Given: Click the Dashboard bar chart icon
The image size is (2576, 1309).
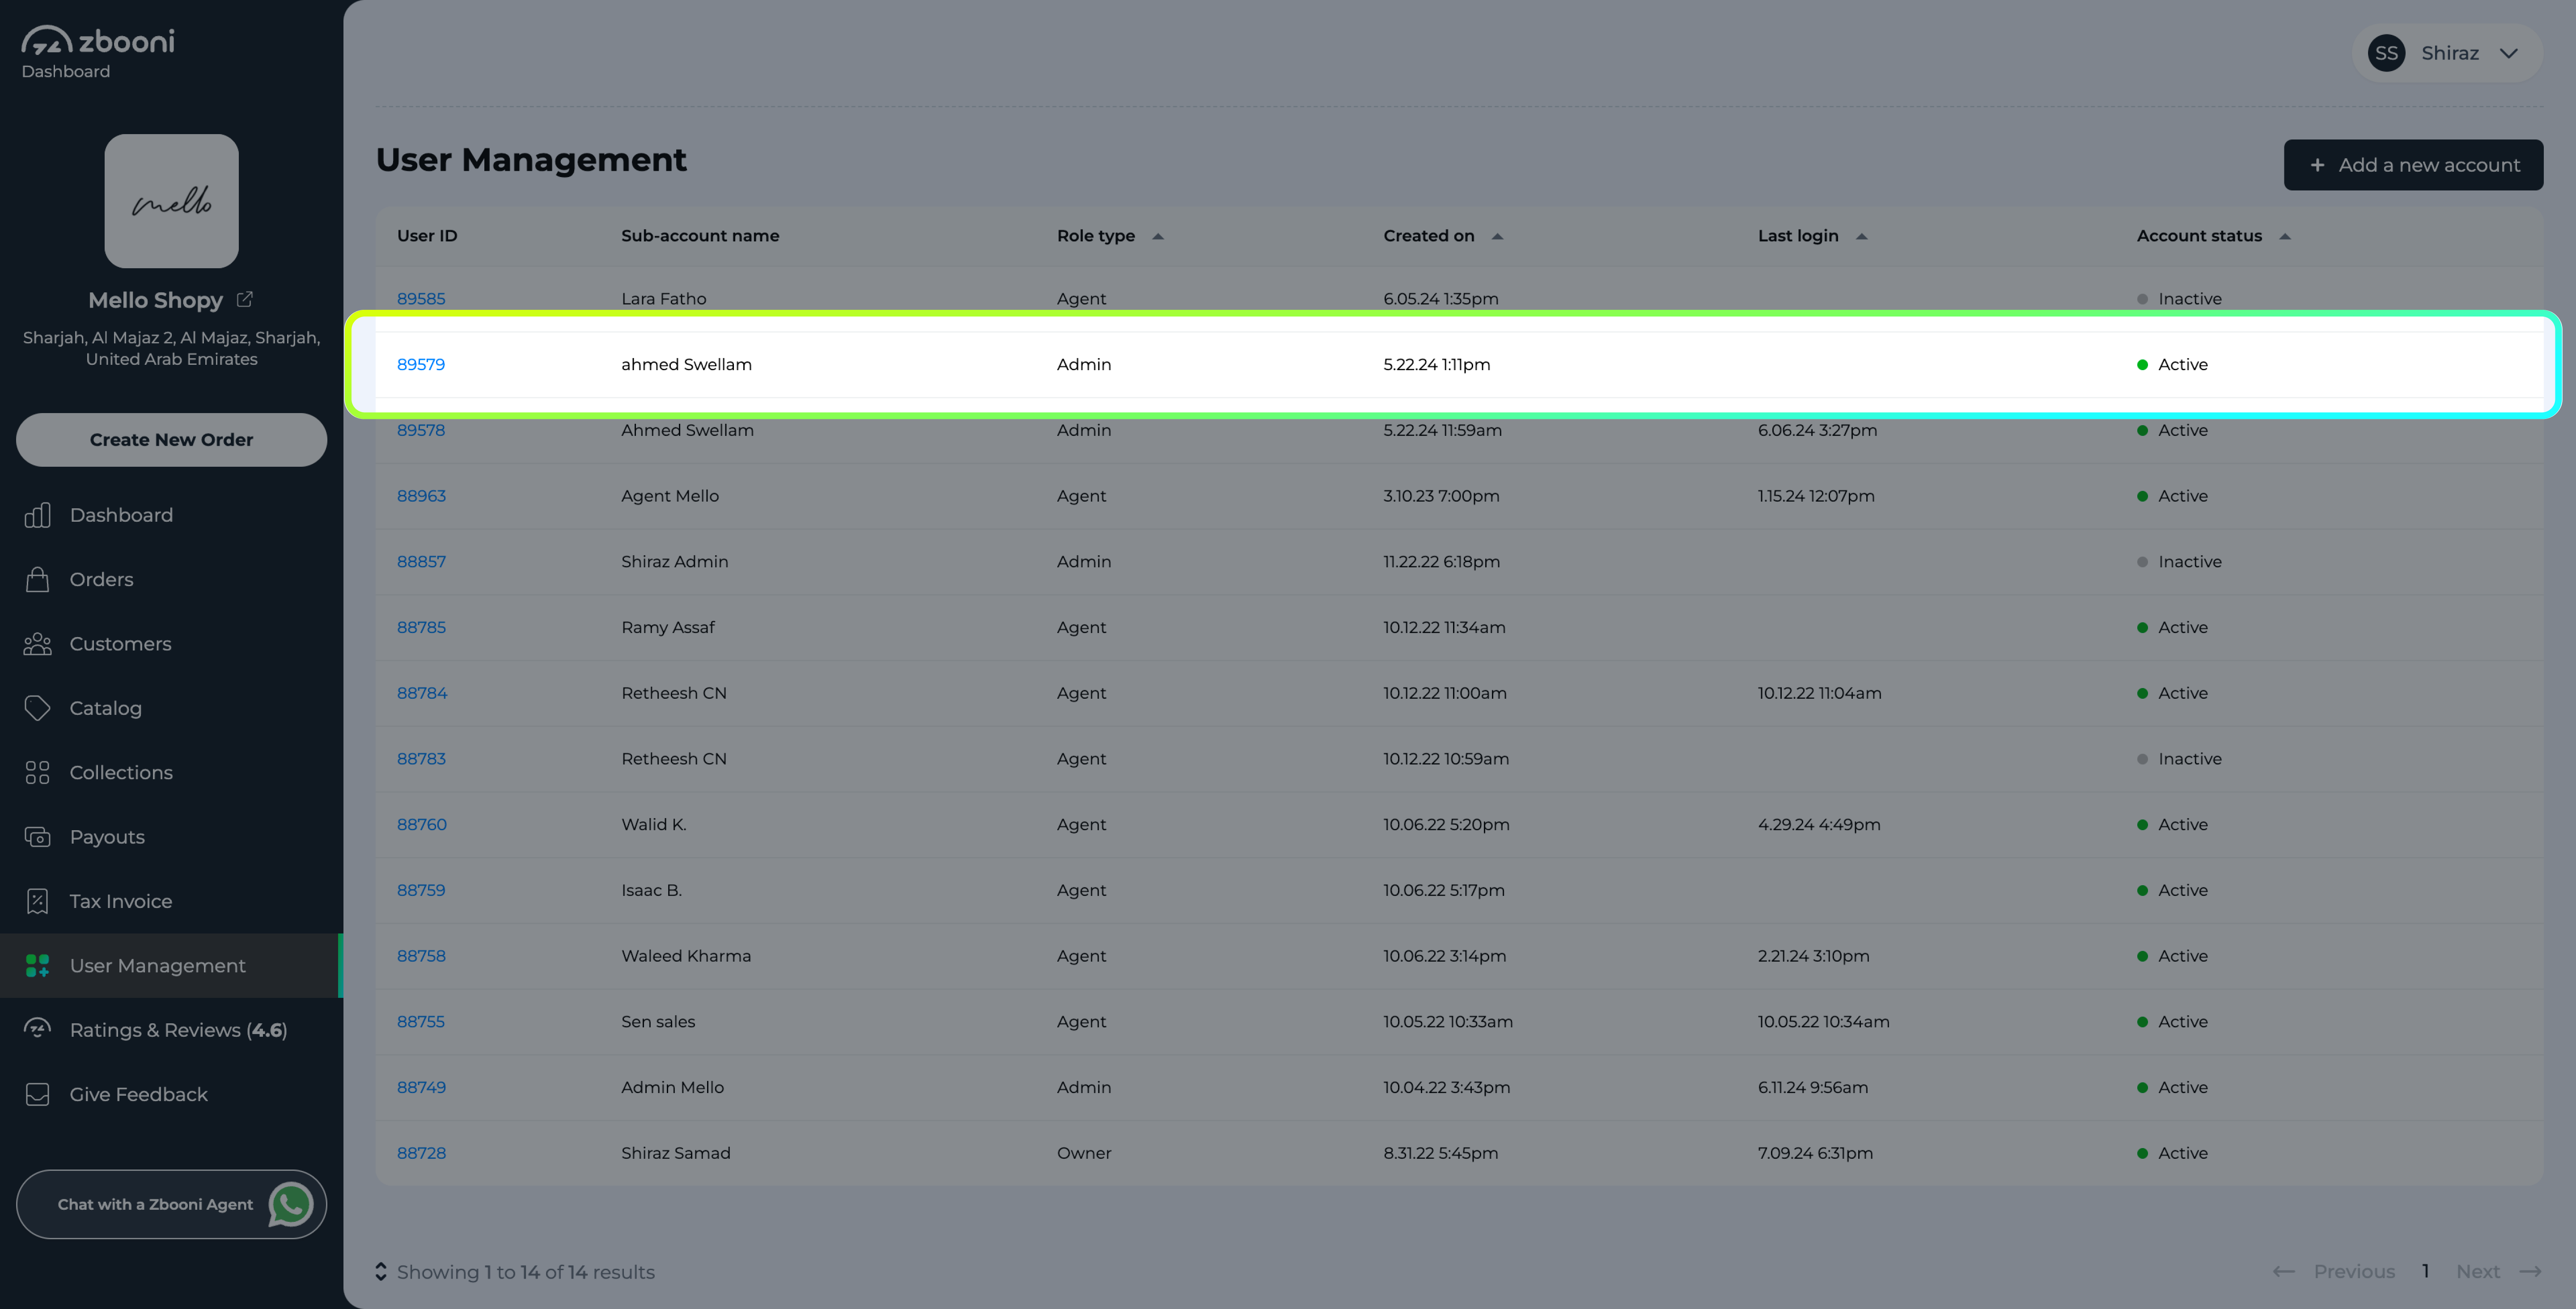Looking at the screenshot, I should click(x=37, y=515).
